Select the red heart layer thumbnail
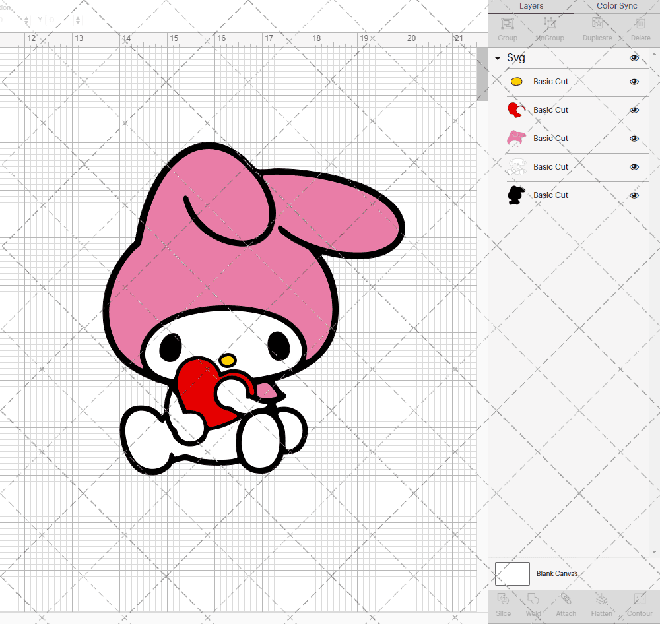This screenshot has height=624, width=660. click(517, 109)
